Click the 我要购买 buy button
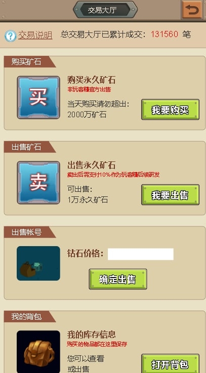The image size is (206, 373). click(x=170, y=110)
